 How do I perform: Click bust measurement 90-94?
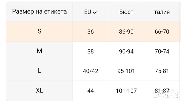(126, 51)
